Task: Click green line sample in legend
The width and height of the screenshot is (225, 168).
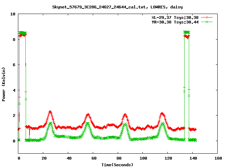Action: [x=207, y=22]
